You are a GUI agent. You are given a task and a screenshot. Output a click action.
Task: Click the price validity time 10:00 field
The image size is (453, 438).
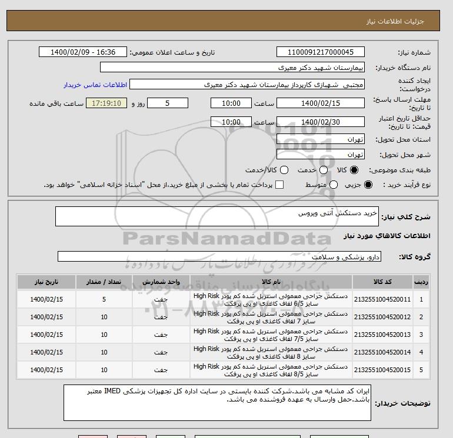[x=231, y=122]
